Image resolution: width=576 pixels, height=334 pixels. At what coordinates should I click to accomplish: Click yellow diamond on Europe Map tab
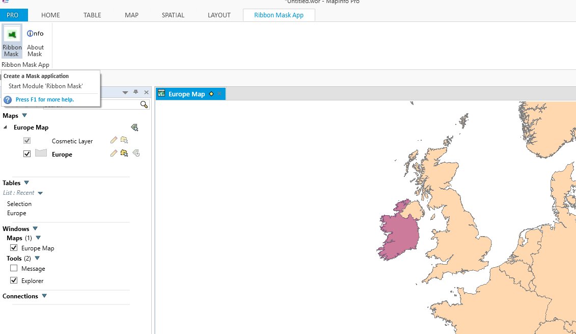click(x=211, y=94)
